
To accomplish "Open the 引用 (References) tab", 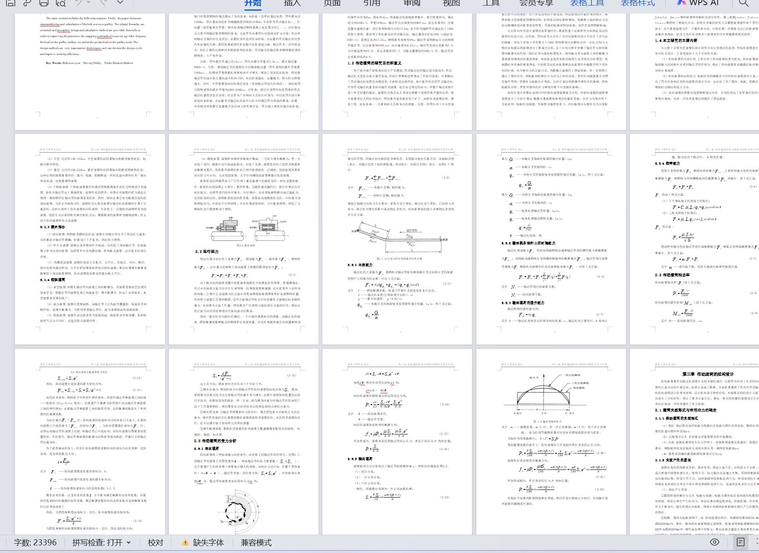I will coord(372,3).
